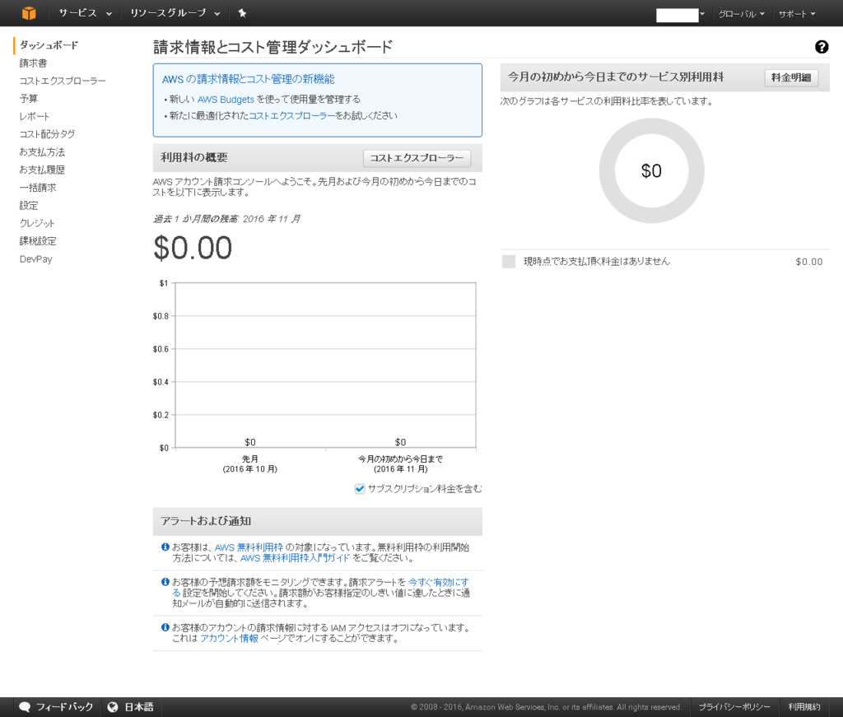
Task: Follow the コストエクスプローラー link in the new features box
Action: point(292,115)
